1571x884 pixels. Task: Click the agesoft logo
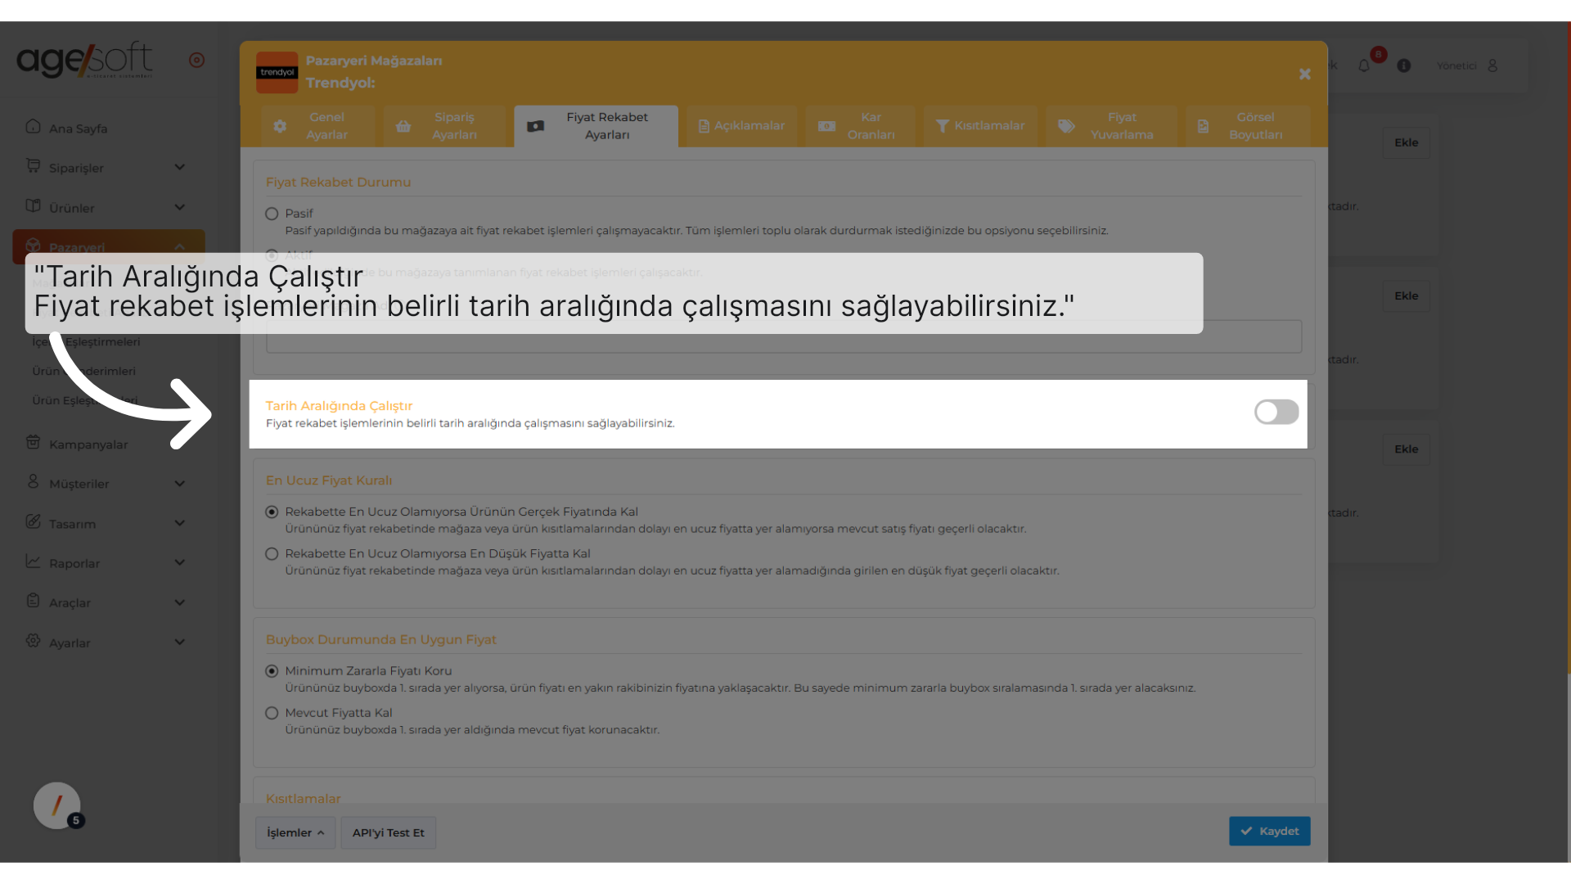[x=85, y=60]
